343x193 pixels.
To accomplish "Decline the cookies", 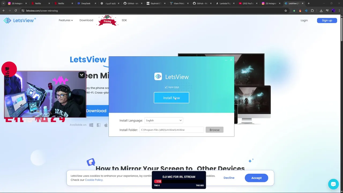I will (x=229, y=178).
